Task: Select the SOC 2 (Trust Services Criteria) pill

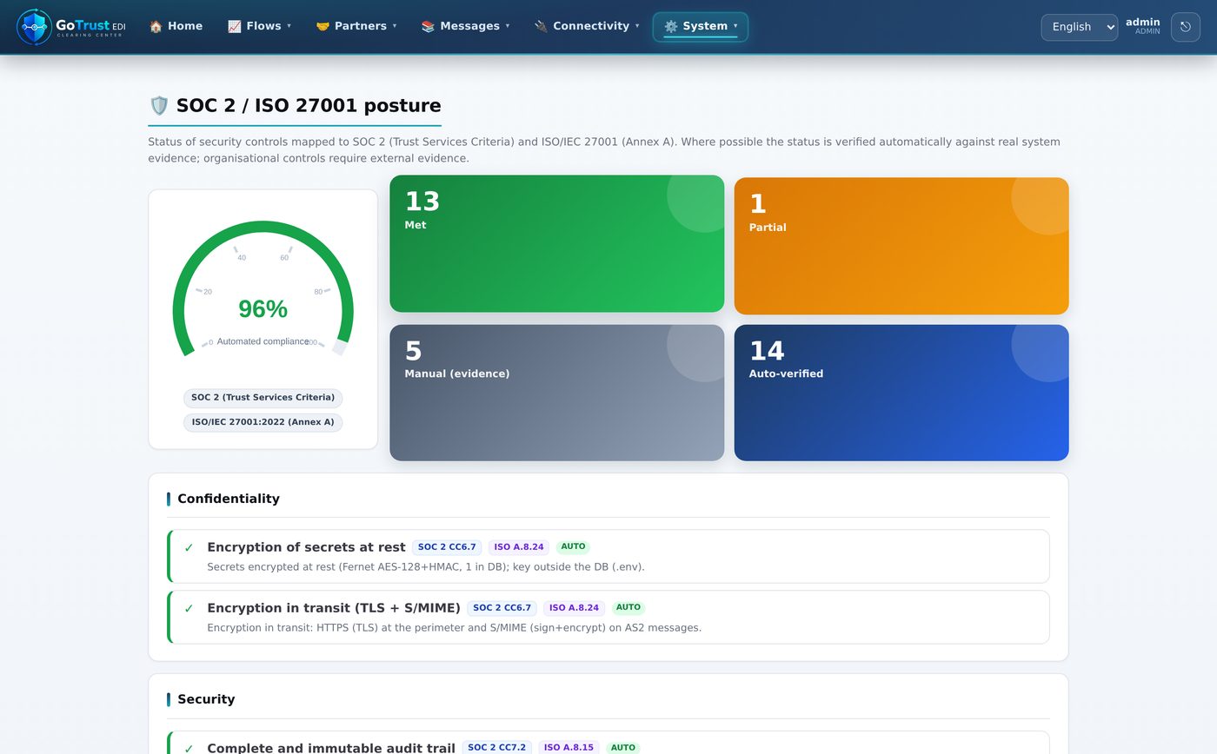Action: (263, 398)
